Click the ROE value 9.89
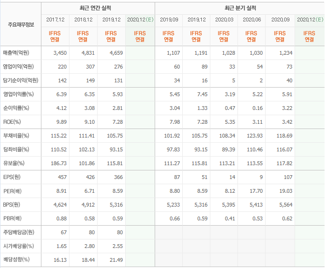This screenshot has width=326, height=268. click(x=61, y=122)
